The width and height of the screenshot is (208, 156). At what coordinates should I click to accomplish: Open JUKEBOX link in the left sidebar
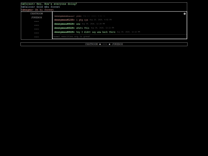tap(37, 17)
